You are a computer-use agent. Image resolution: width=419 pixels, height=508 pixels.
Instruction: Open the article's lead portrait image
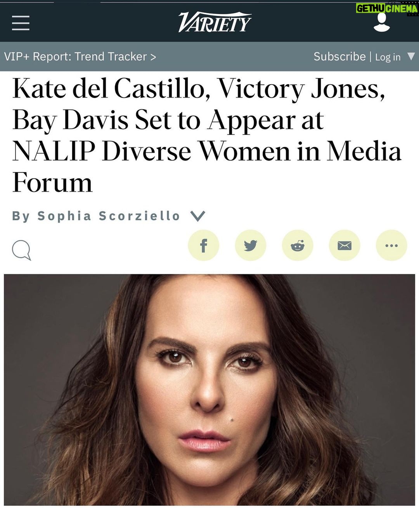[x=209, y=390]
